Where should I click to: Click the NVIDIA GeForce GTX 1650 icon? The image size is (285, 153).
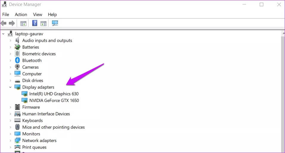pos(24,101)
